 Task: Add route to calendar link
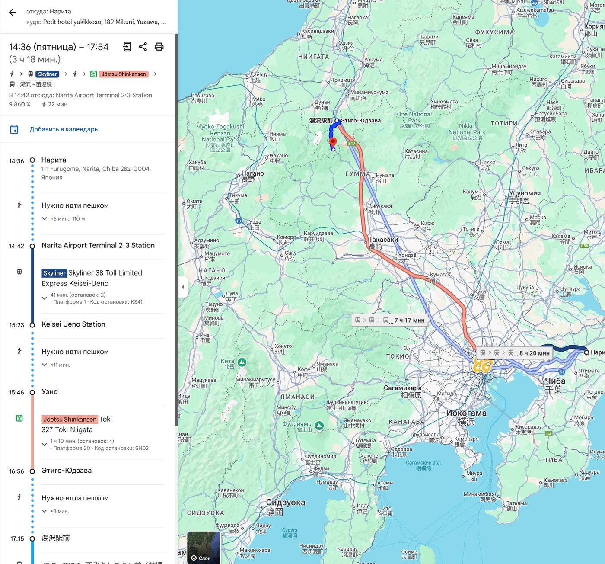pyautogui.click(x=64, y=129)
